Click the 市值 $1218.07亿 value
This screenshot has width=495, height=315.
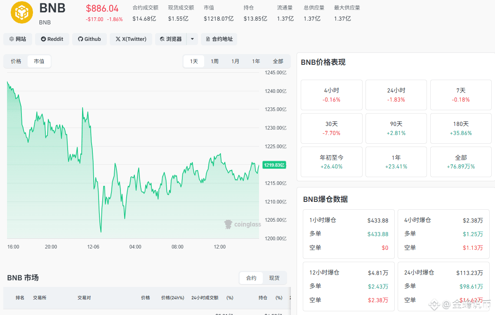(x=219, y=19)
